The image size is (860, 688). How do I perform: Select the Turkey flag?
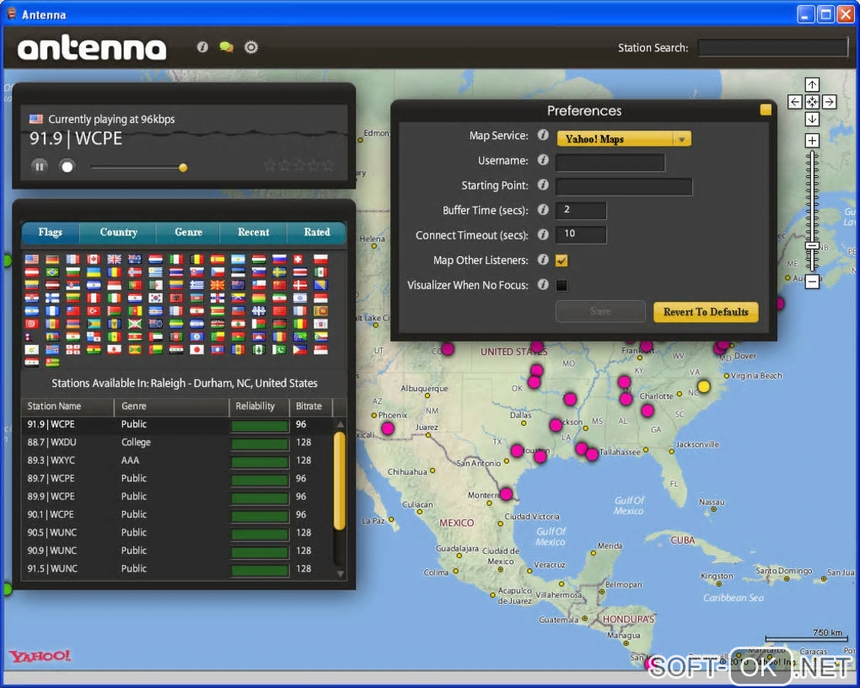click(94, 311)
